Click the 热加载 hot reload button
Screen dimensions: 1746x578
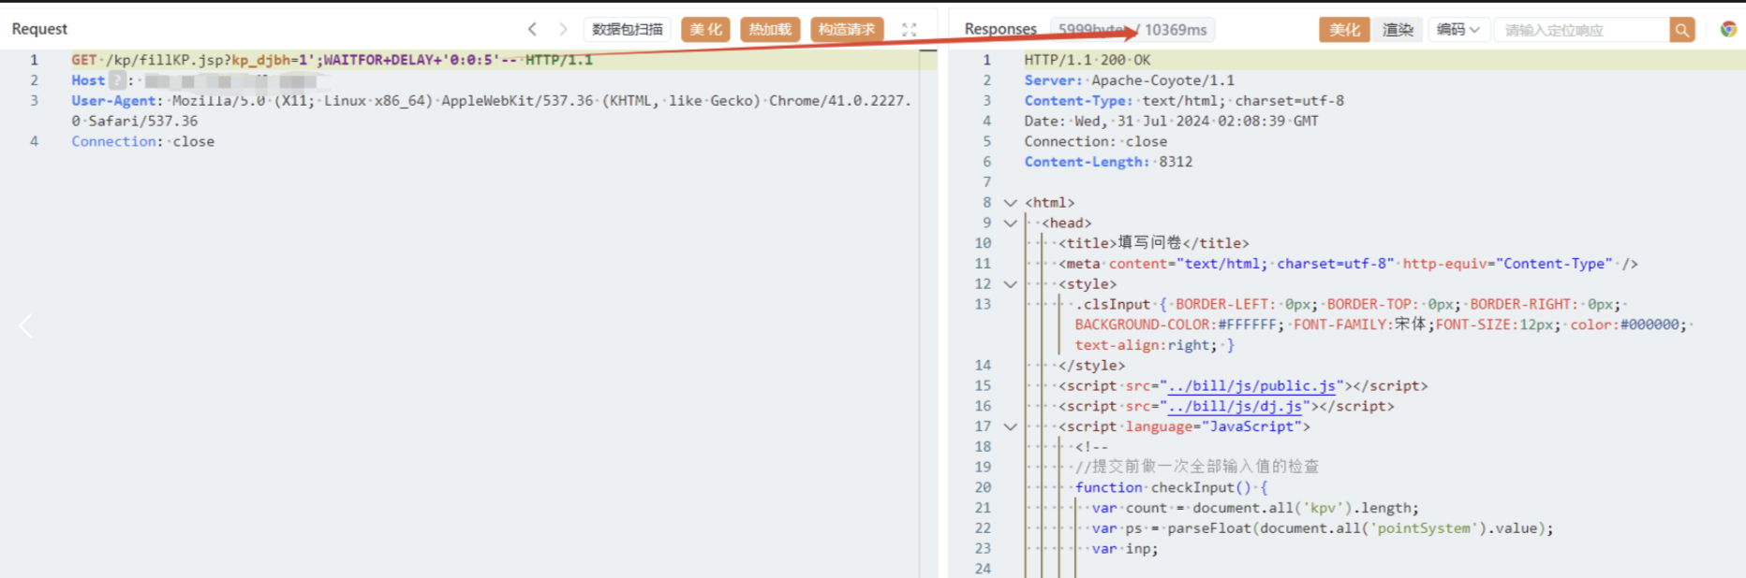pyautogui.click(x=770, y=29)
